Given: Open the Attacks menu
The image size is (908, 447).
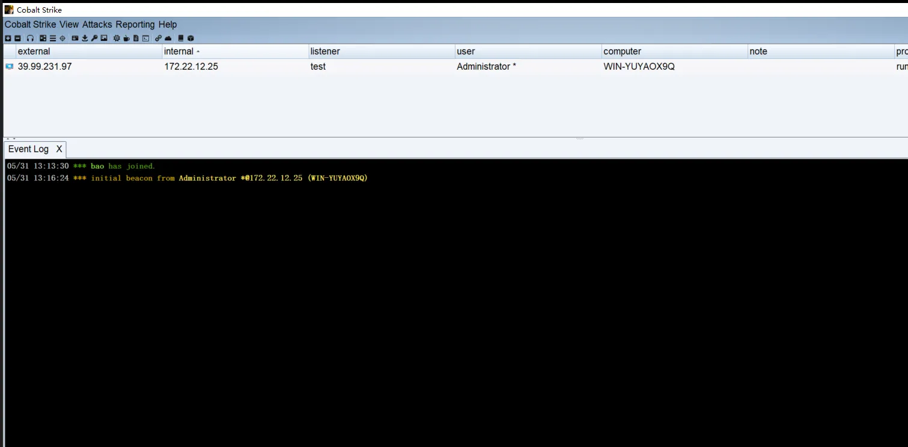Looking at the screenshot, I should (97, 25).
